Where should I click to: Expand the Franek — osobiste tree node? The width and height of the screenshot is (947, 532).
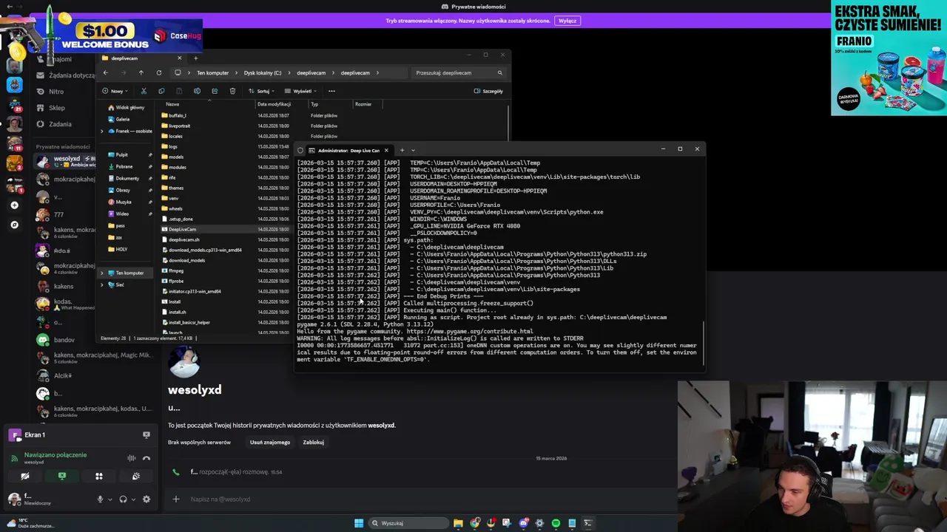(102, 131)
